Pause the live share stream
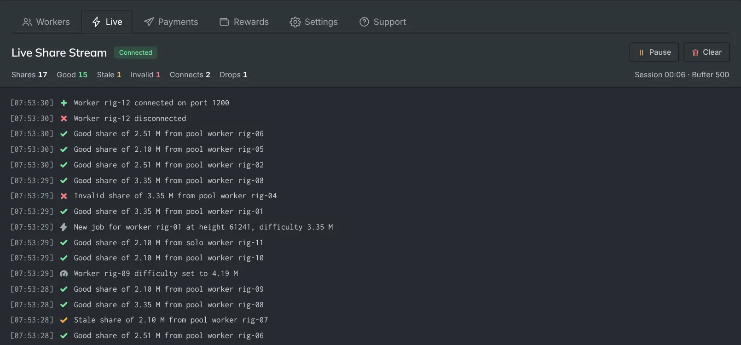Screen dimensions: 741x345 [x=654, y=52]
